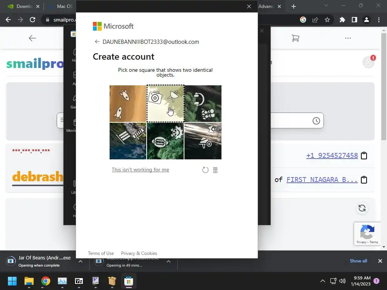Open smailpro three-dot more menu
Viewport: 387px width, 290px height.
click(x=348, y=38)
